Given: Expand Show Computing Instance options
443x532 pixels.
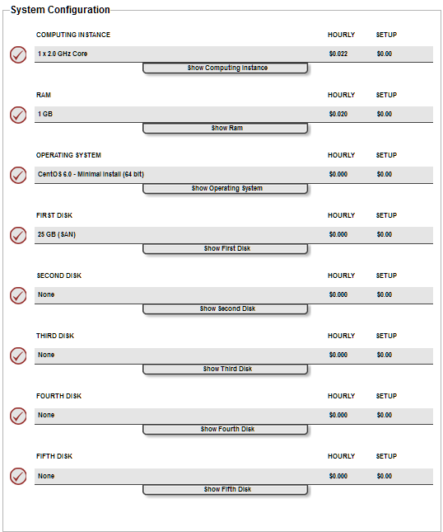Looking at the screenshot, I should (x=226, y=68).
